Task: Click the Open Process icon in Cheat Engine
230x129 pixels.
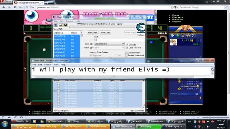Action: point(56,25)
